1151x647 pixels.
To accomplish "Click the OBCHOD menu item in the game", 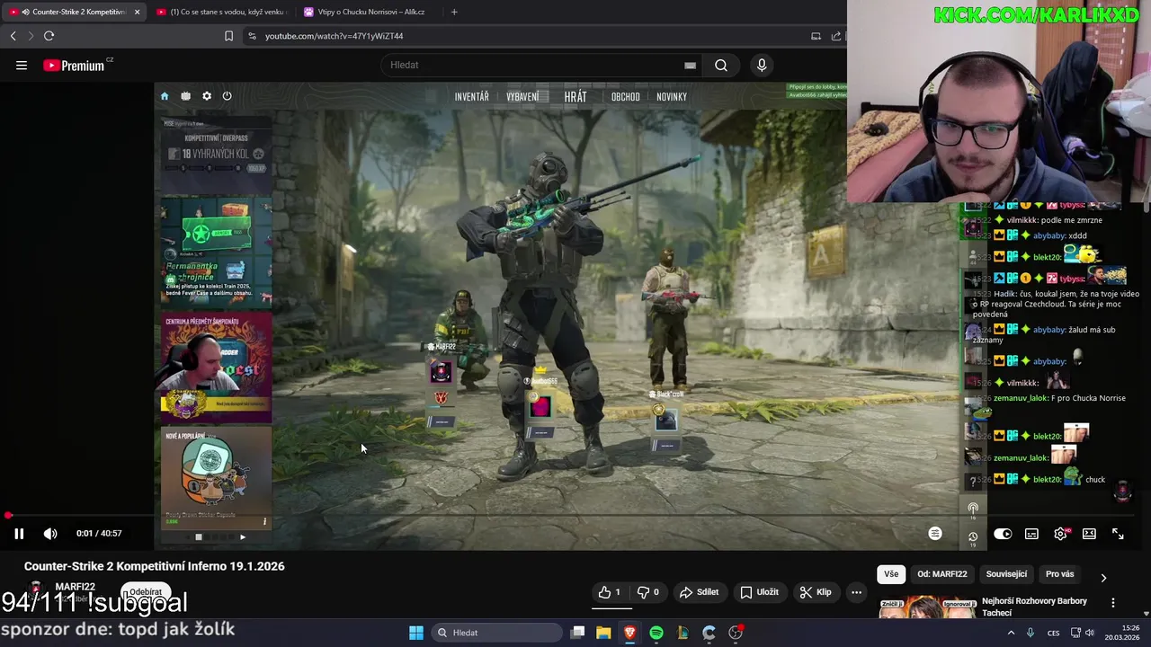I will pos(626,97).
